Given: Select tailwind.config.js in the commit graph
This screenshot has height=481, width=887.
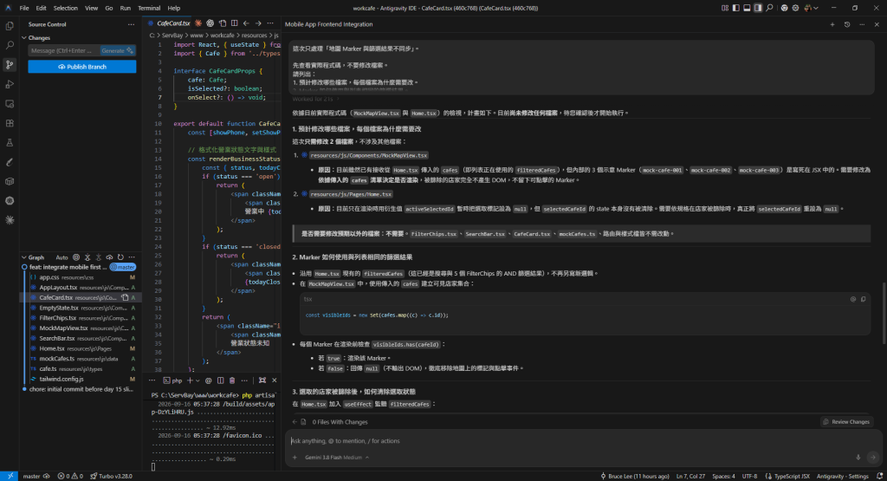Looking at the screenshot, I should click(x=79, y=379).
